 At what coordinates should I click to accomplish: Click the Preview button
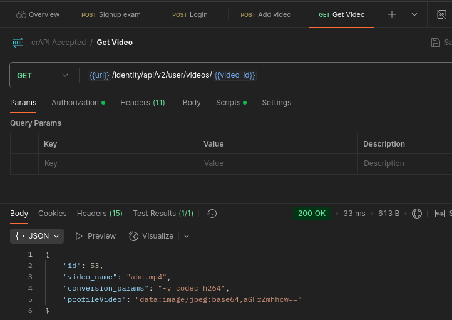[x=95, y=236]
